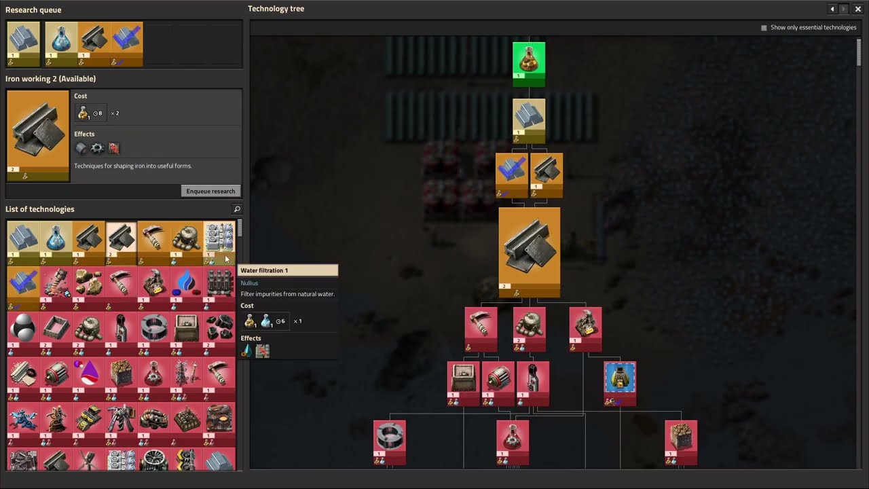Image resolution: width=869 pixels, height=489 pixels.
Task: Select blue flask item in Research queue
Action: coord(61,44)
